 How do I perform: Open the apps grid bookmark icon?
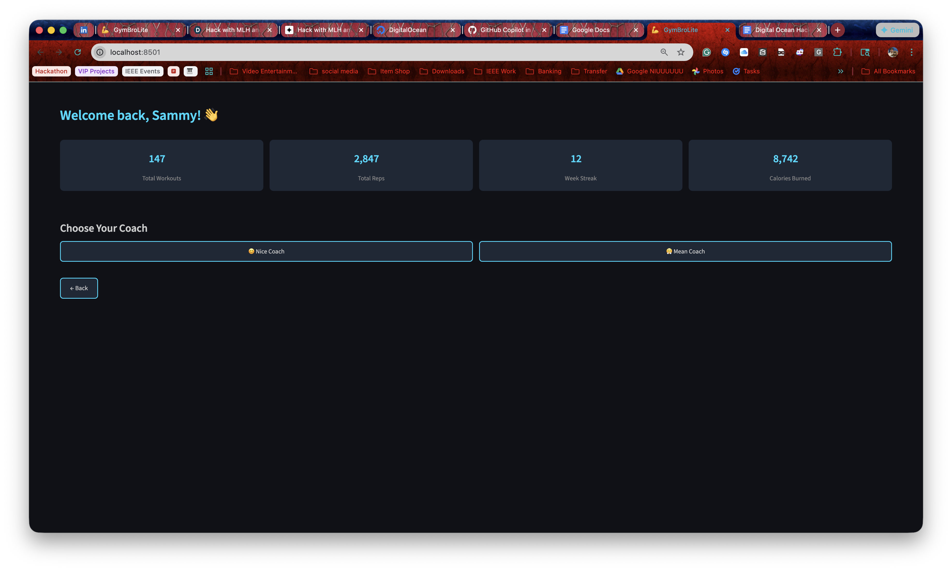(x=209, y=71)
